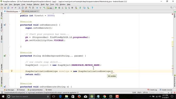Click the Copy icon in toolbar
The width and height of the screenshot is (176, 99).
(x=23, y=8)
